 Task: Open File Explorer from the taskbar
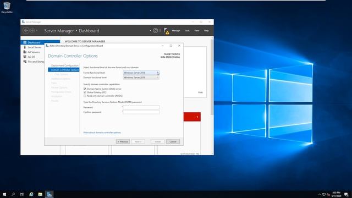point(40,194)
